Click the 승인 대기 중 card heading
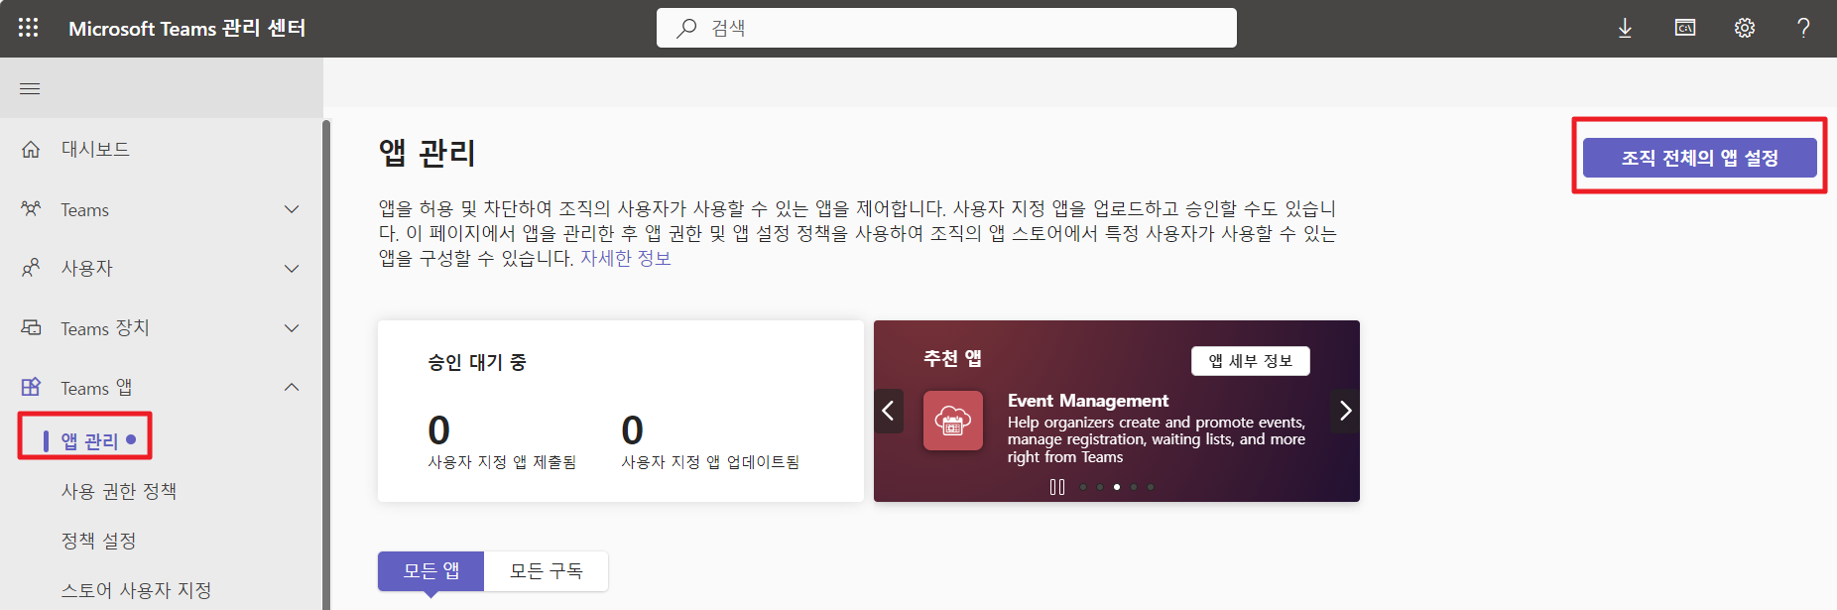1837x610 pixels. (477, 363)
